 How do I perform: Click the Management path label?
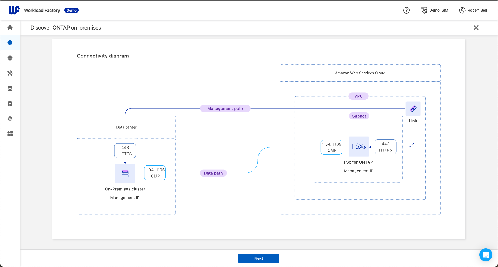(x=225, y=108)
